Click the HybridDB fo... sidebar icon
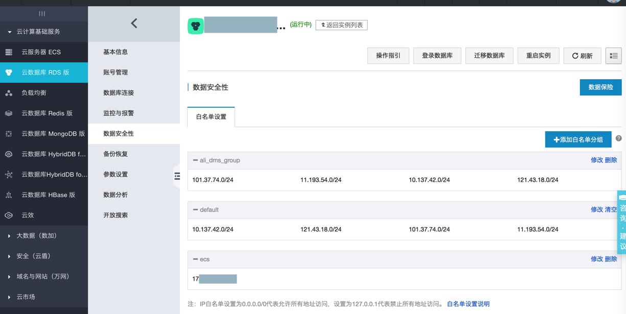The height and width of the screenshot is (314, 626). tap(9, 175)
